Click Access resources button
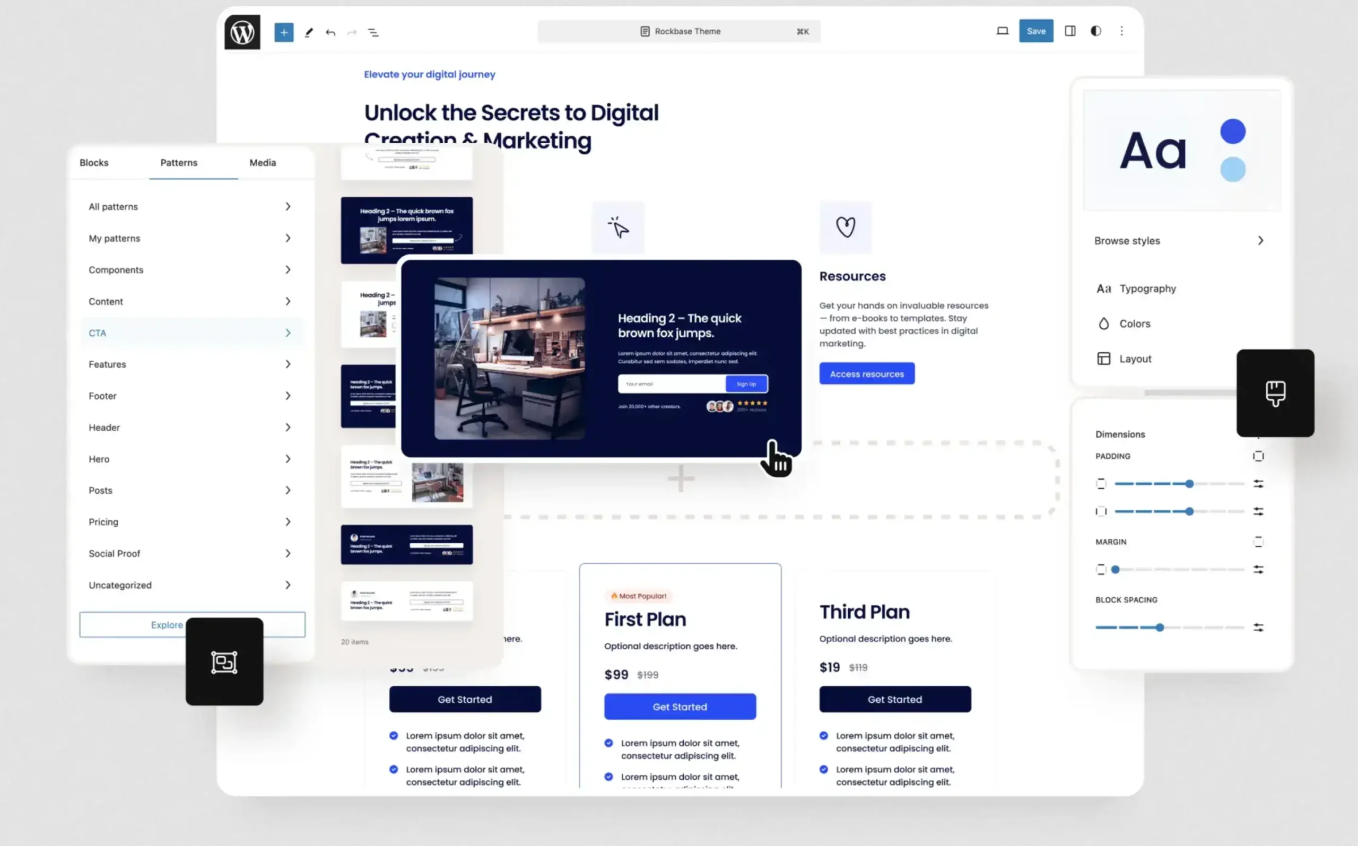 click(x=867, y=373)
